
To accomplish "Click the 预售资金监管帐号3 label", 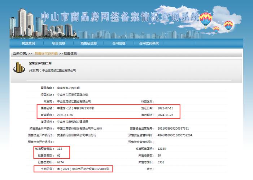I will [141, 142].
